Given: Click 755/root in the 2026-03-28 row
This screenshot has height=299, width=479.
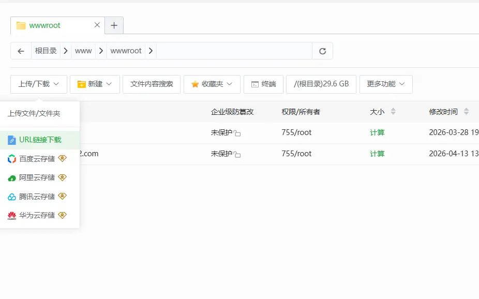Looking at the screenshot, I should 296,132.
